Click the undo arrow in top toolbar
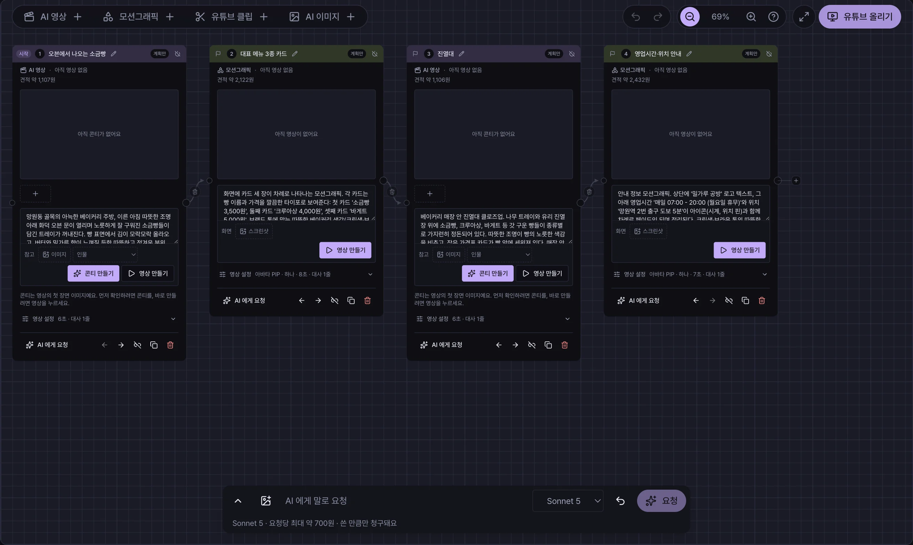Screen dimensions: 913x545 click(636, 16)
